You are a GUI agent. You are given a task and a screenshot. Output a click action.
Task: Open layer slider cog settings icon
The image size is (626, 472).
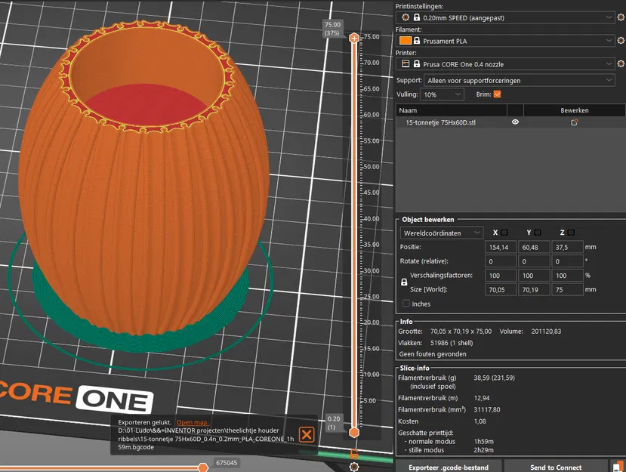coord(353,467)
